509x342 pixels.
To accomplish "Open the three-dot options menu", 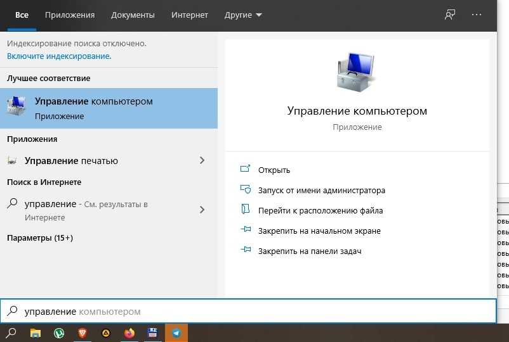I will click(x=477, y=15).
